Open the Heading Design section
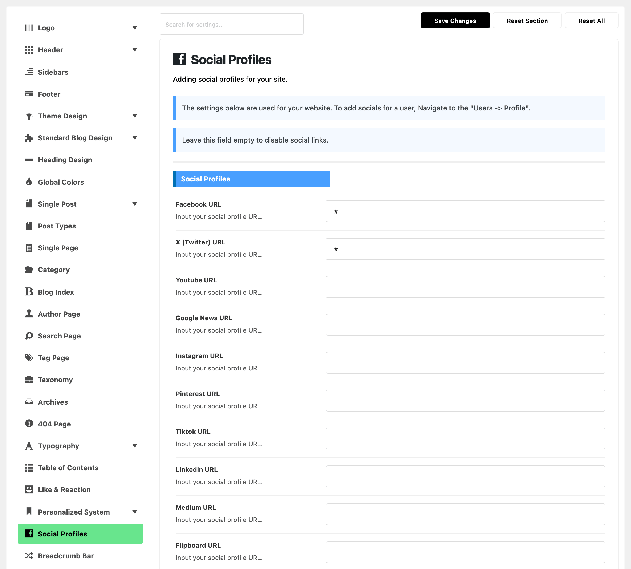Image resolution: width=631 pixels, height=569 pixels. tap(80, 160)
